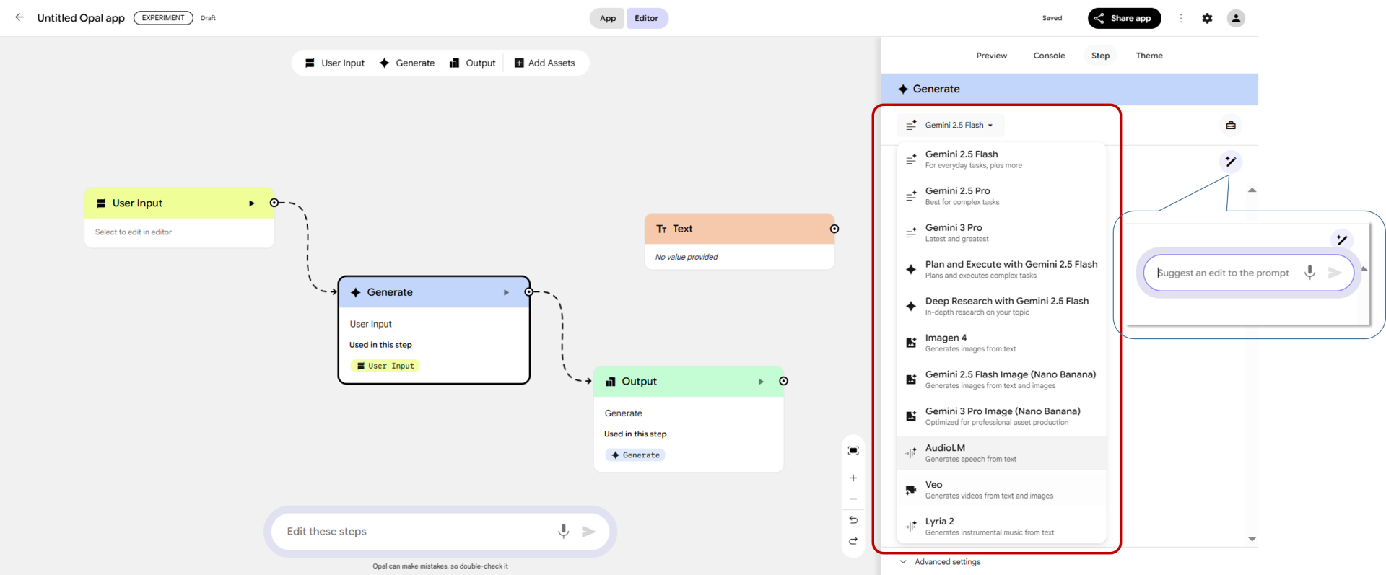The image size is (1386, 575).
Task: Click the redo icon
Action: click(853, 540)
